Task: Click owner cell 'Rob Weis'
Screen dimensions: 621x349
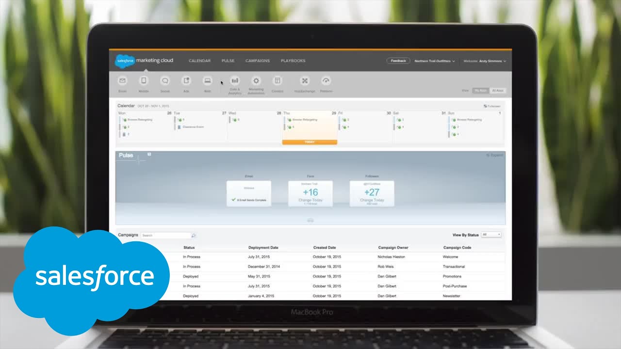Action: pos(386,267)
